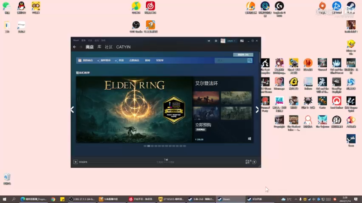Image resolution: width=362 pixels, height=203 pixels.
Task: Open the wishlist button in Steam store
Action: (243, 55)
